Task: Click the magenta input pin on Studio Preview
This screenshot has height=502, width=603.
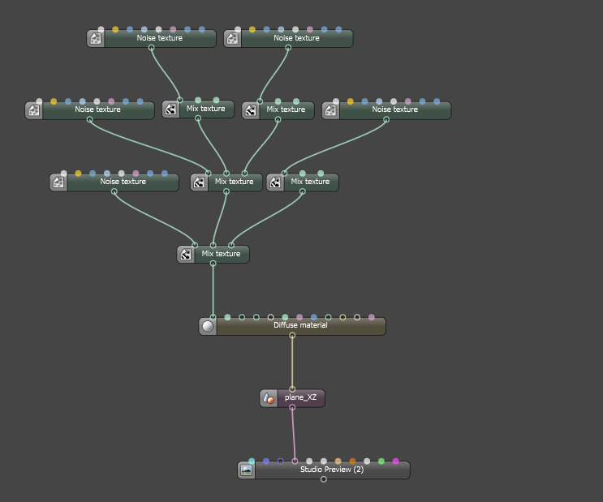Action: point(396,461)
